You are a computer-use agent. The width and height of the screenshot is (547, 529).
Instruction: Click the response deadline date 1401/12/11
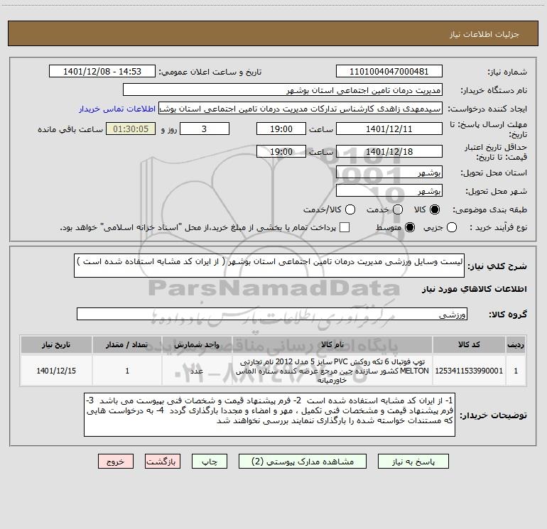coord(389,129)
